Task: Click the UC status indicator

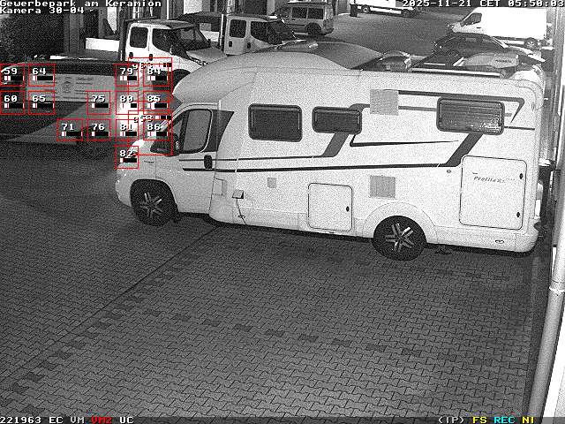Action: [126, 420]
